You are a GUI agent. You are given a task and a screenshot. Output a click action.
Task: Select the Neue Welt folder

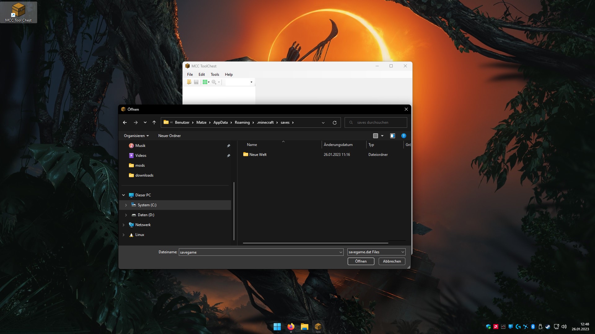pos(258,155)
